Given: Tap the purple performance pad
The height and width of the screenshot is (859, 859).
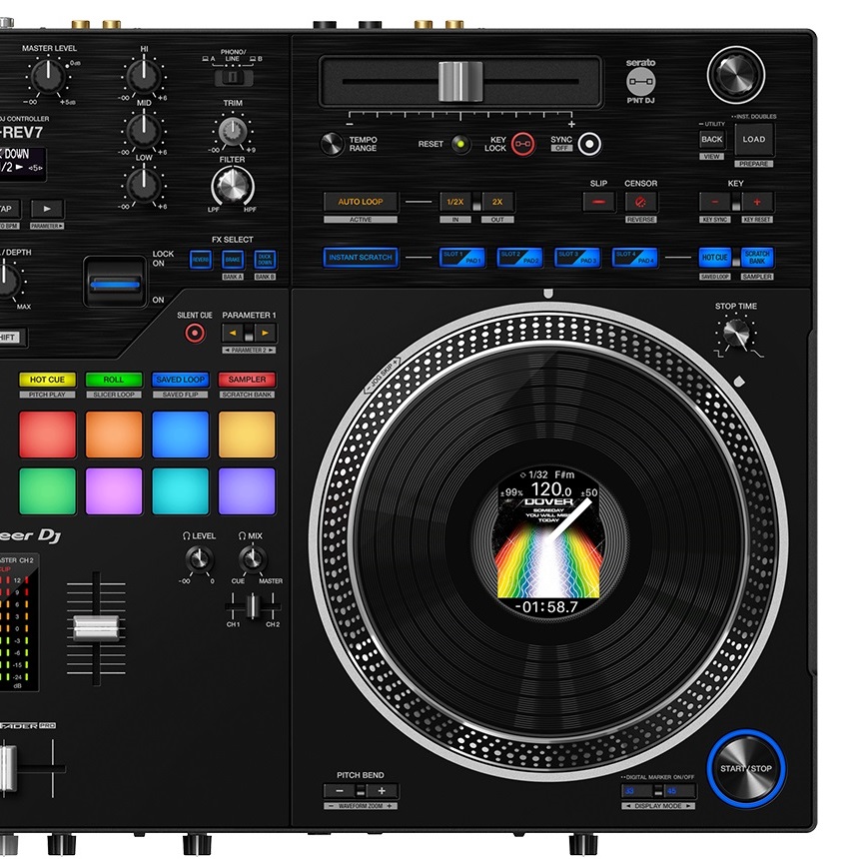Looking at the screenshot, I should coord(247,491).
